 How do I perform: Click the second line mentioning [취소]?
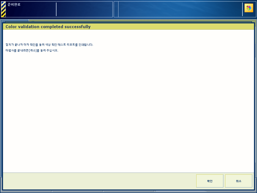(32, 50)
